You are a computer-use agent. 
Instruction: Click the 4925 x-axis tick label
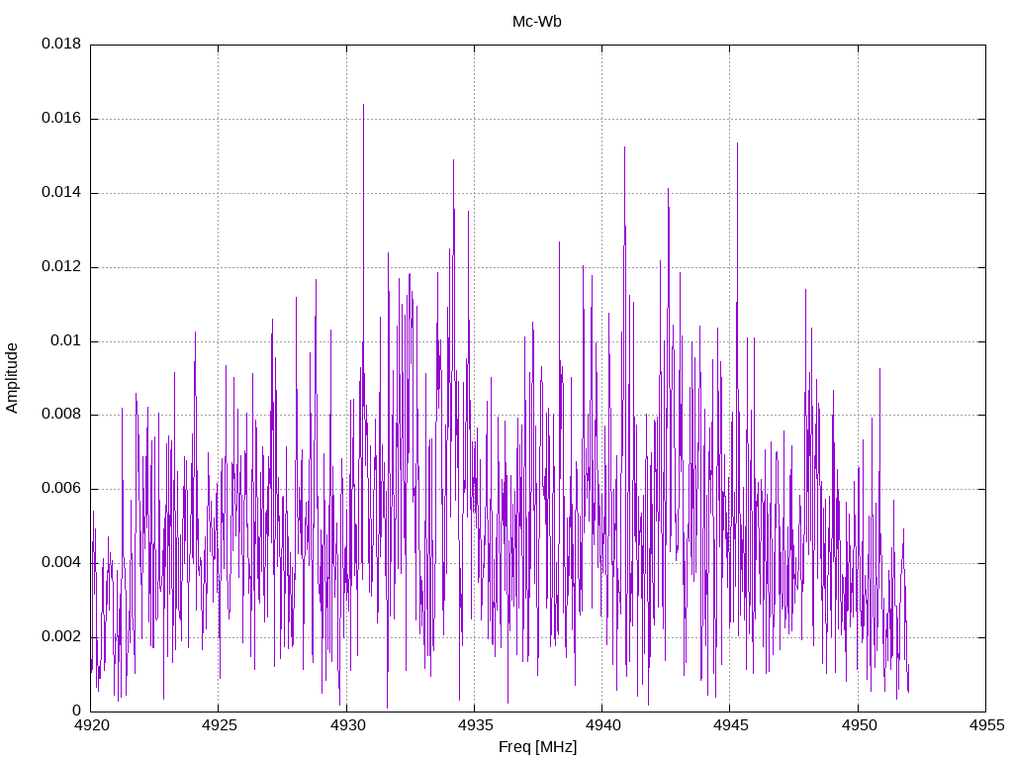pos(219,725)
